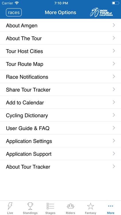This screenshot has width=121, height=215.
Task: Expand the Application Settings chevron
Action: [114, 141]
